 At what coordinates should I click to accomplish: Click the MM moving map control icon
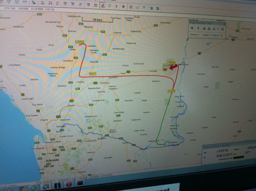96,5
